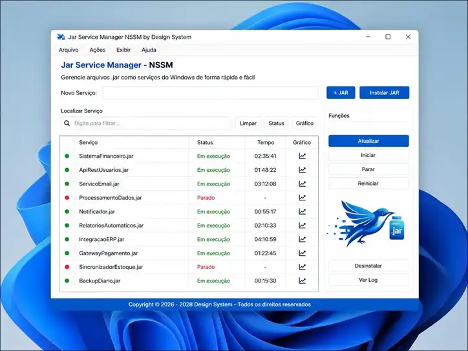Click the Atualizar button
Screen dimensions: 468x351
coord(368,141)
